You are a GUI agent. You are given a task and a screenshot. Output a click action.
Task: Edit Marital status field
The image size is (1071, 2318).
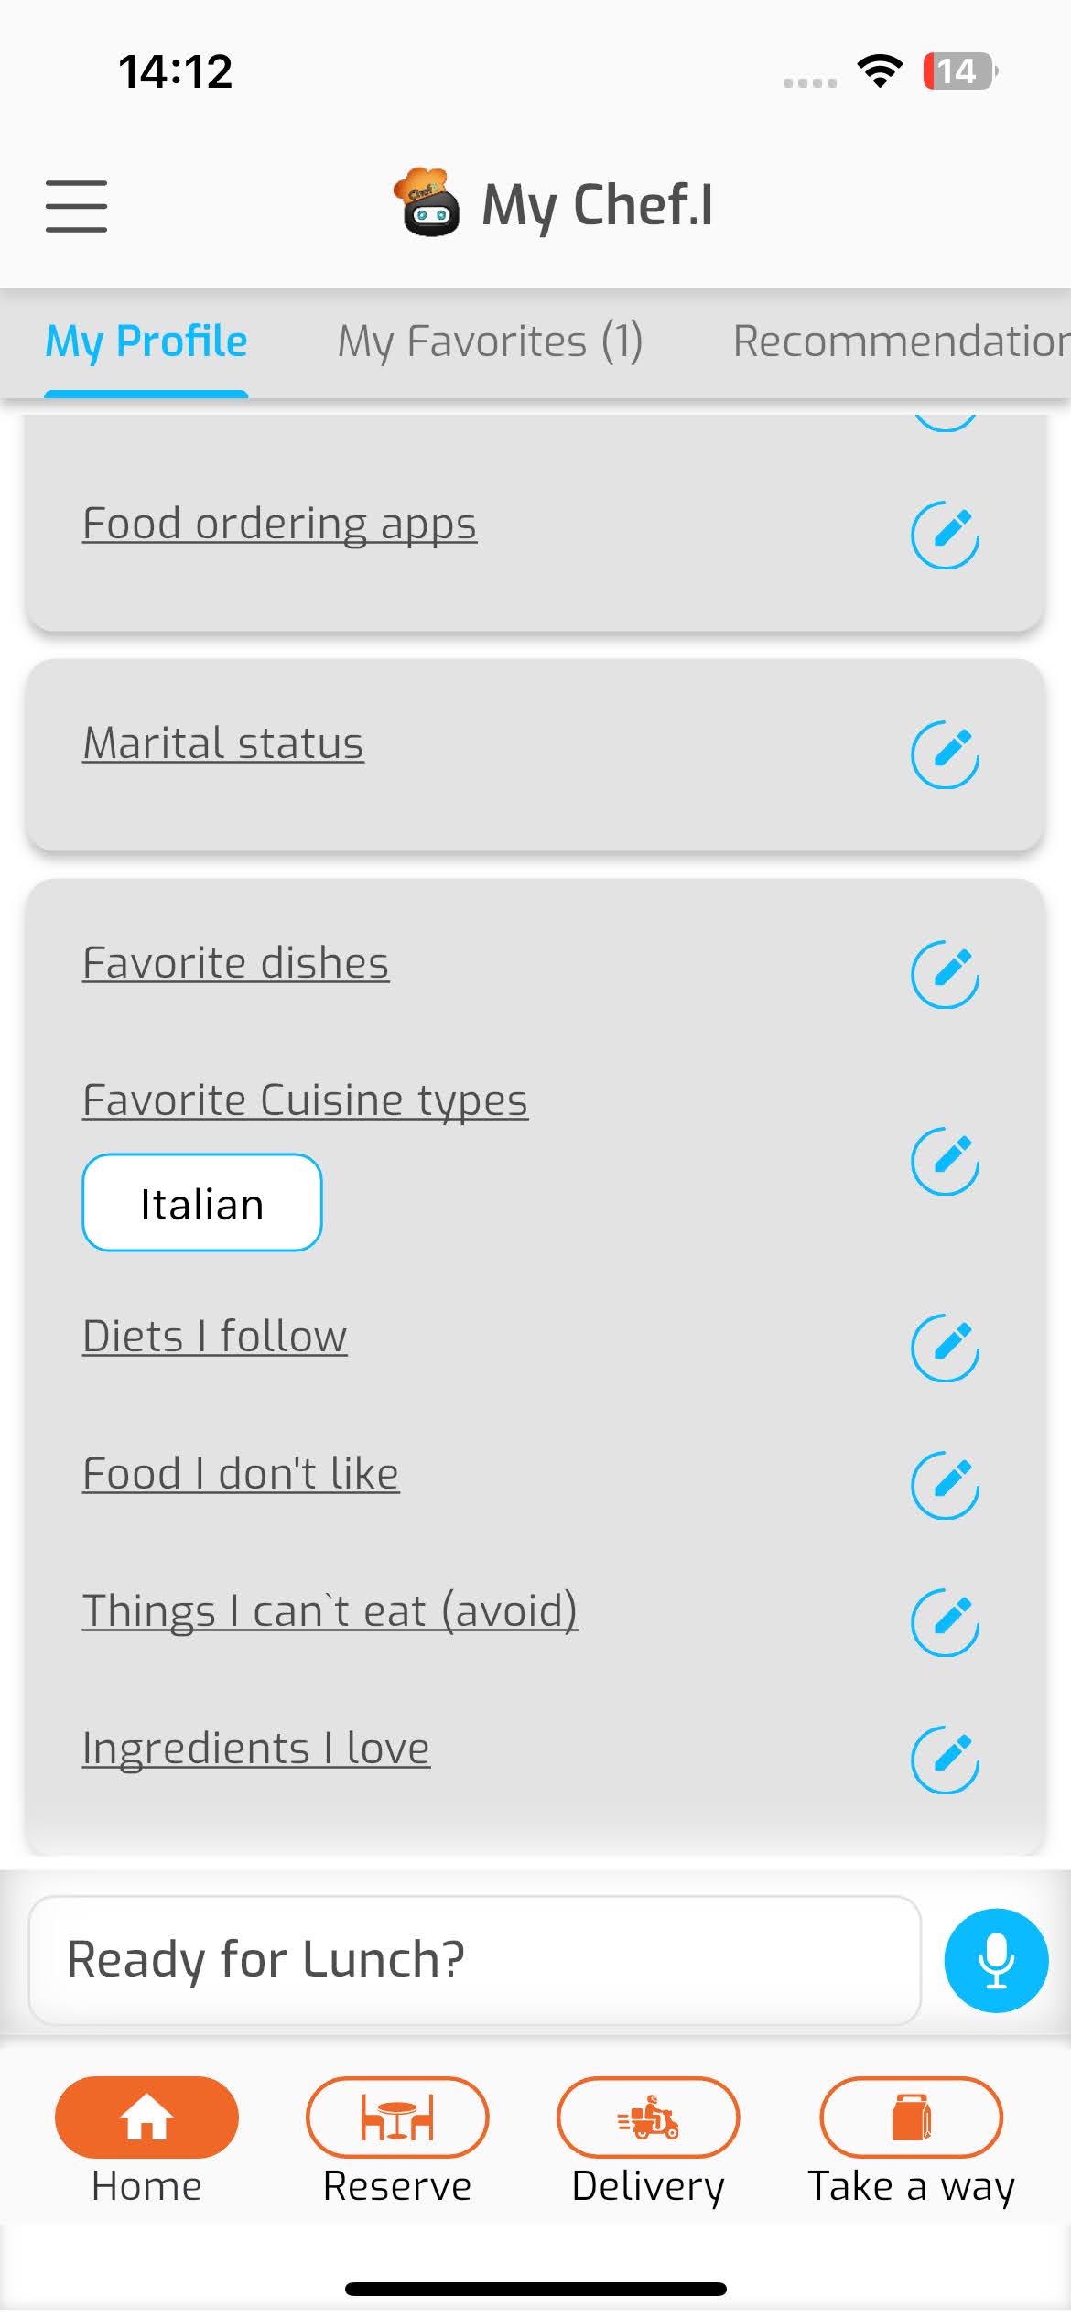tap(945, 754)
